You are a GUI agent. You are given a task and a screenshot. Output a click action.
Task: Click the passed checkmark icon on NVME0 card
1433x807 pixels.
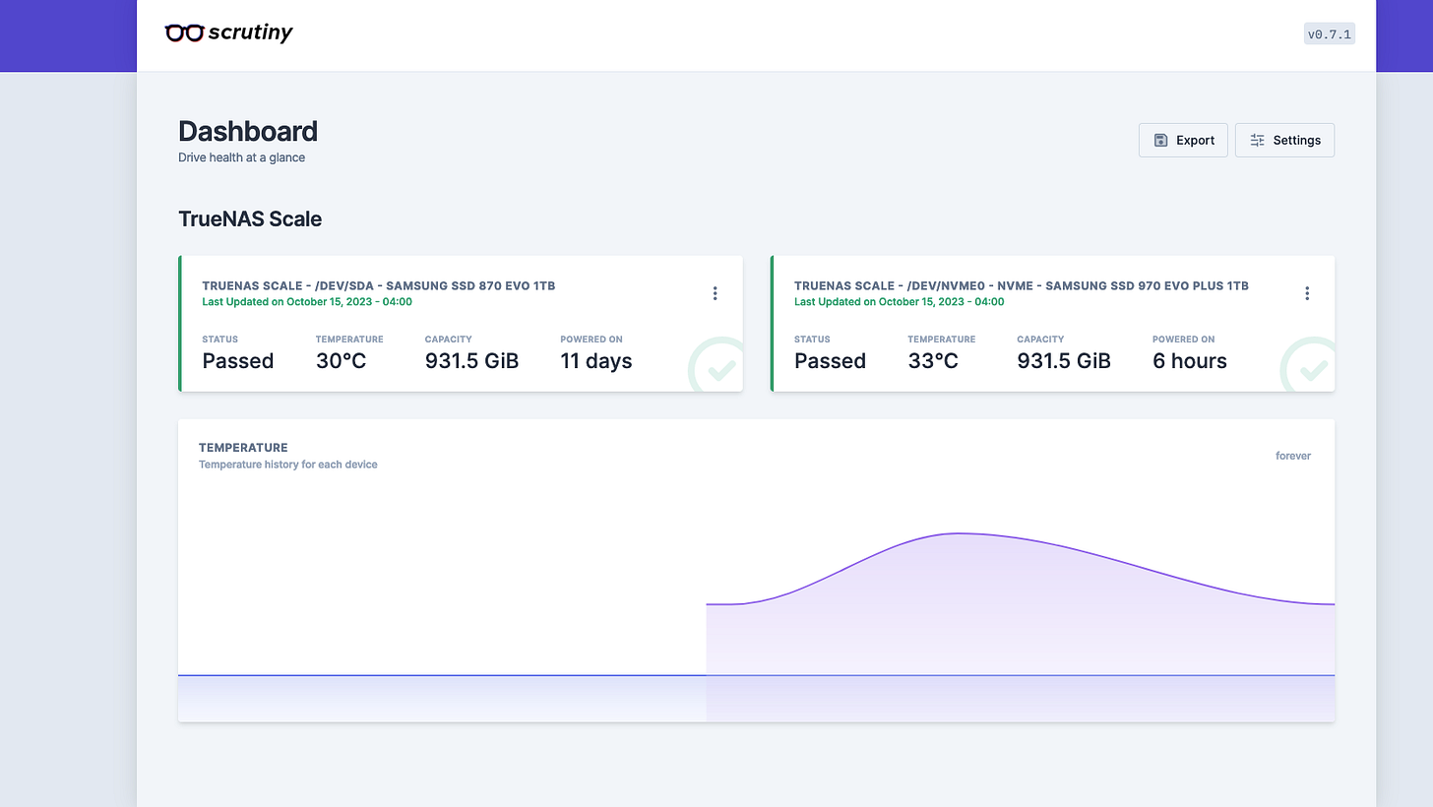tap(1308, 365)
